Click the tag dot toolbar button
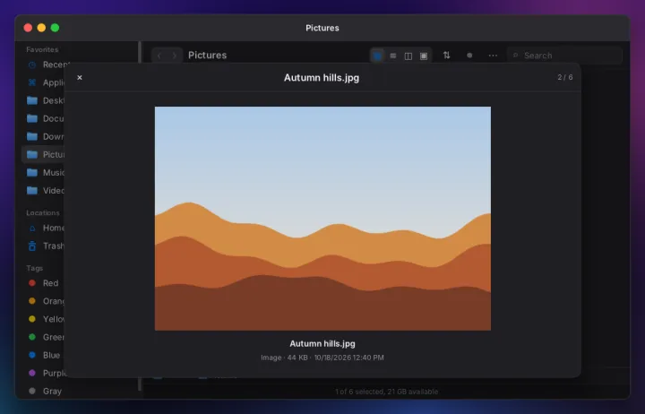Screen dimensions: 645x414 [469, 56]
